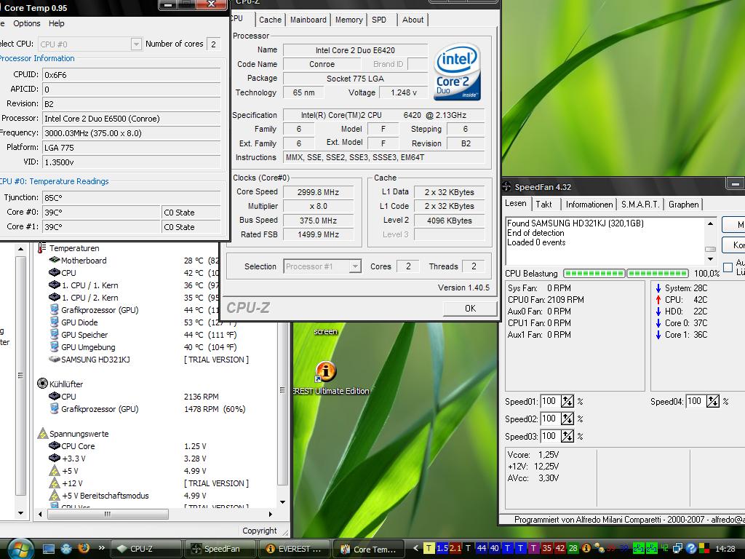The height and width of the screenshot is (559, 745).
Task: Click the Kühllüfter fan section icon
Action: pos(42,384)
